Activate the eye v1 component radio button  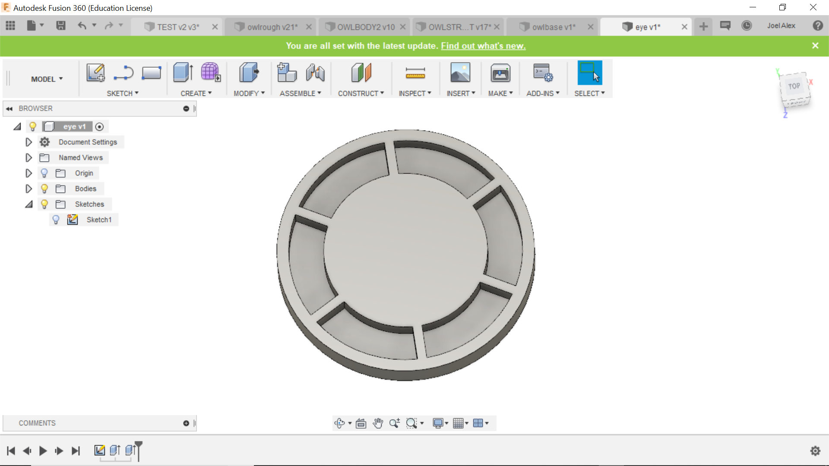[99, 126]
